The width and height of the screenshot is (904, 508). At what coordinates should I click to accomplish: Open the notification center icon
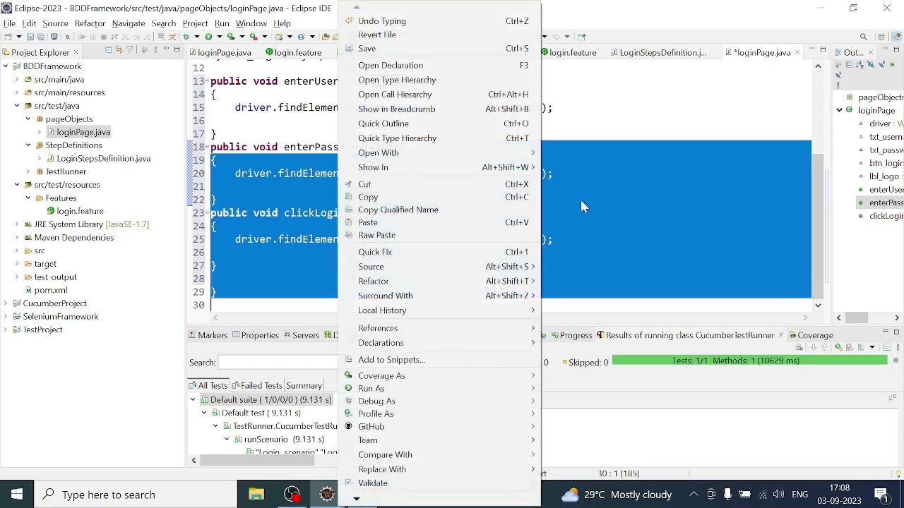point(882,495)
